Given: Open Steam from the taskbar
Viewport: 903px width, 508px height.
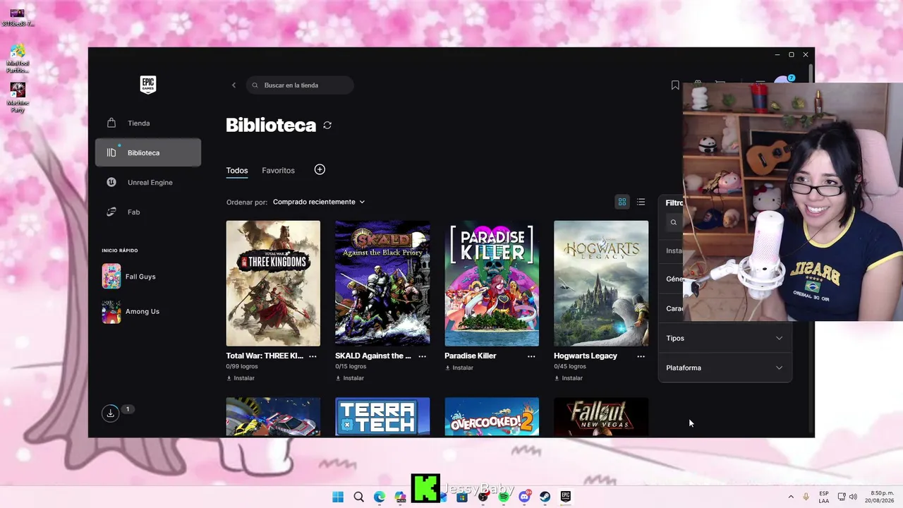Looking at the screenshot, I should click(x=545, y=497).
